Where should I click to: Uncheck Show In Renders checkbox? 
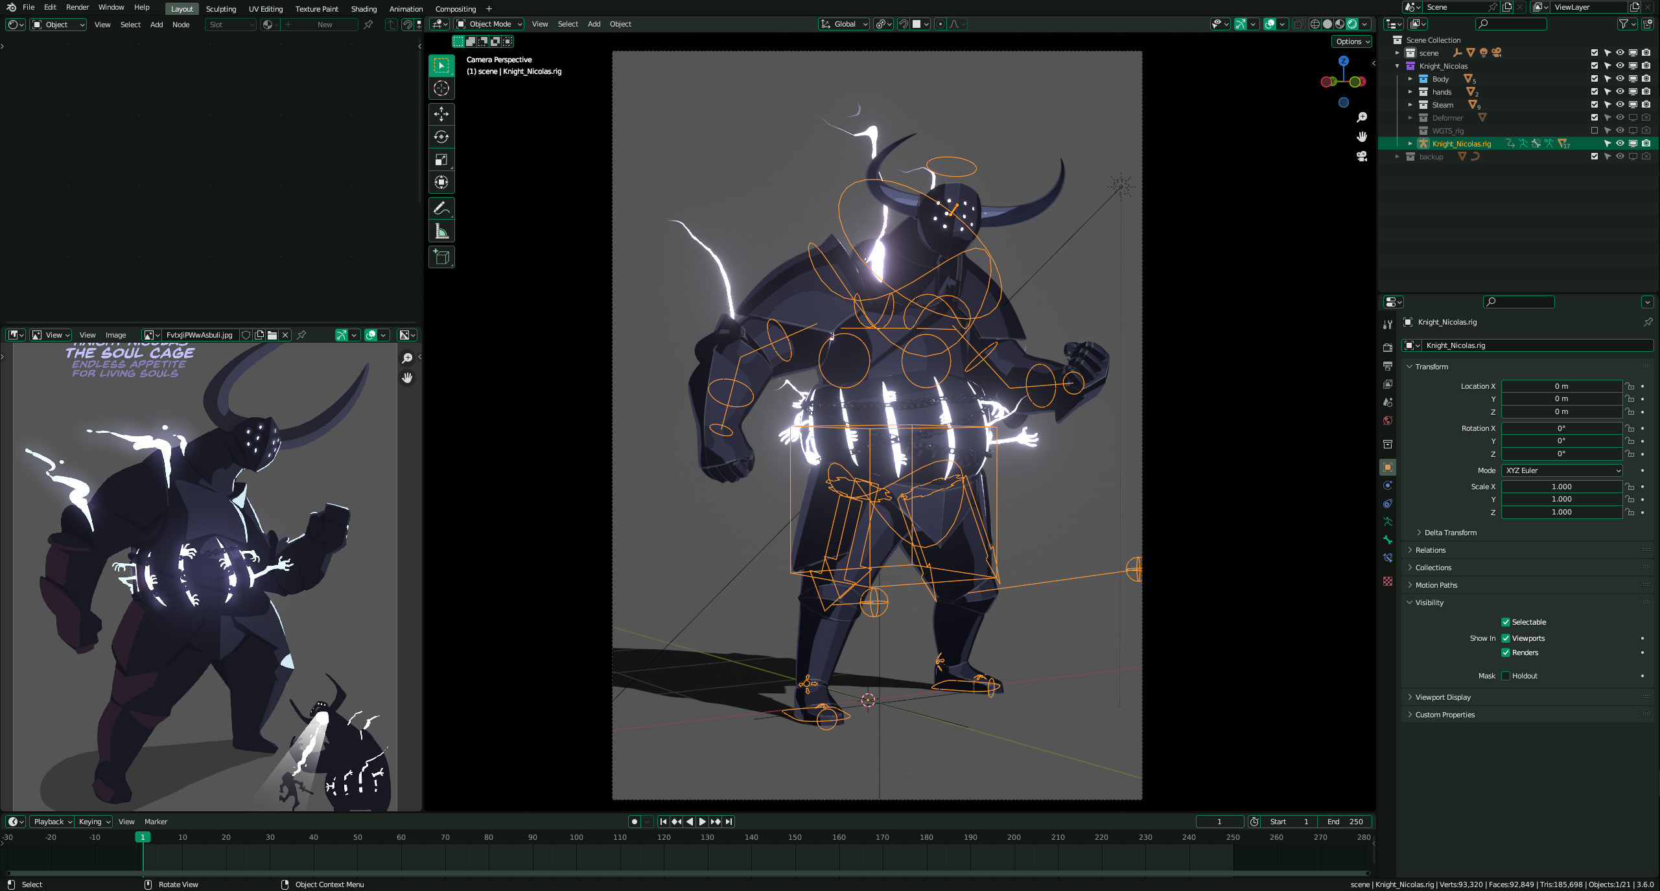pos(1506,653)
